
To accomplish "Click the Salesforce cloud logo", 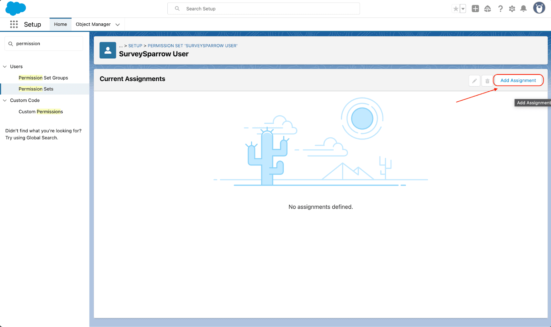I will point(15,9).
